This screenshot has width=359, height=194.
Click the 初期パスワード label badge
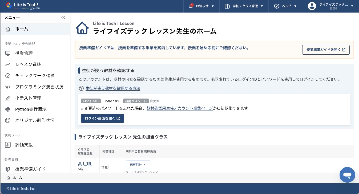click(136, 101)
